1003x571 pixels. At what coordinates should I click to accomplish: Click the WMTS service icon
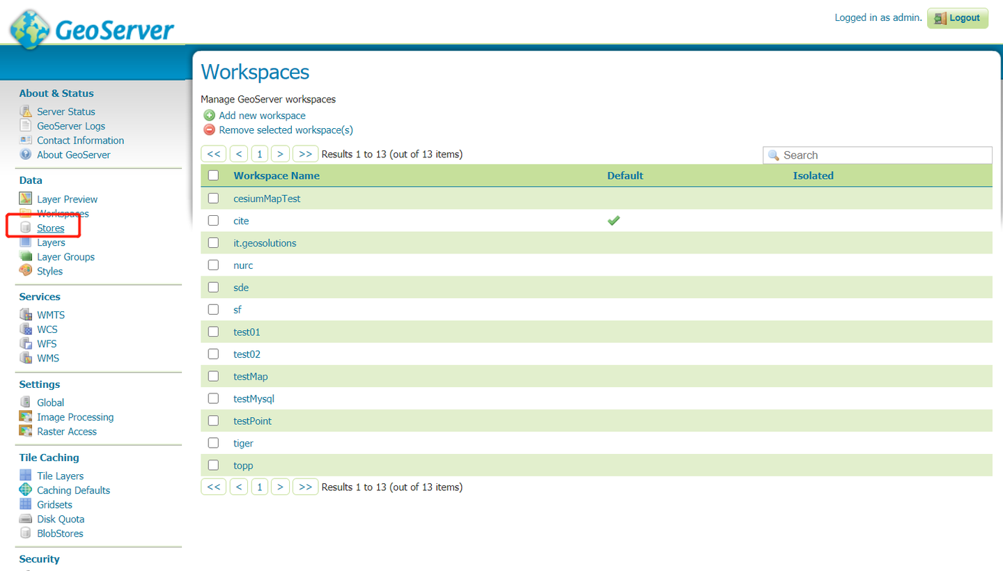pos(26,315)
